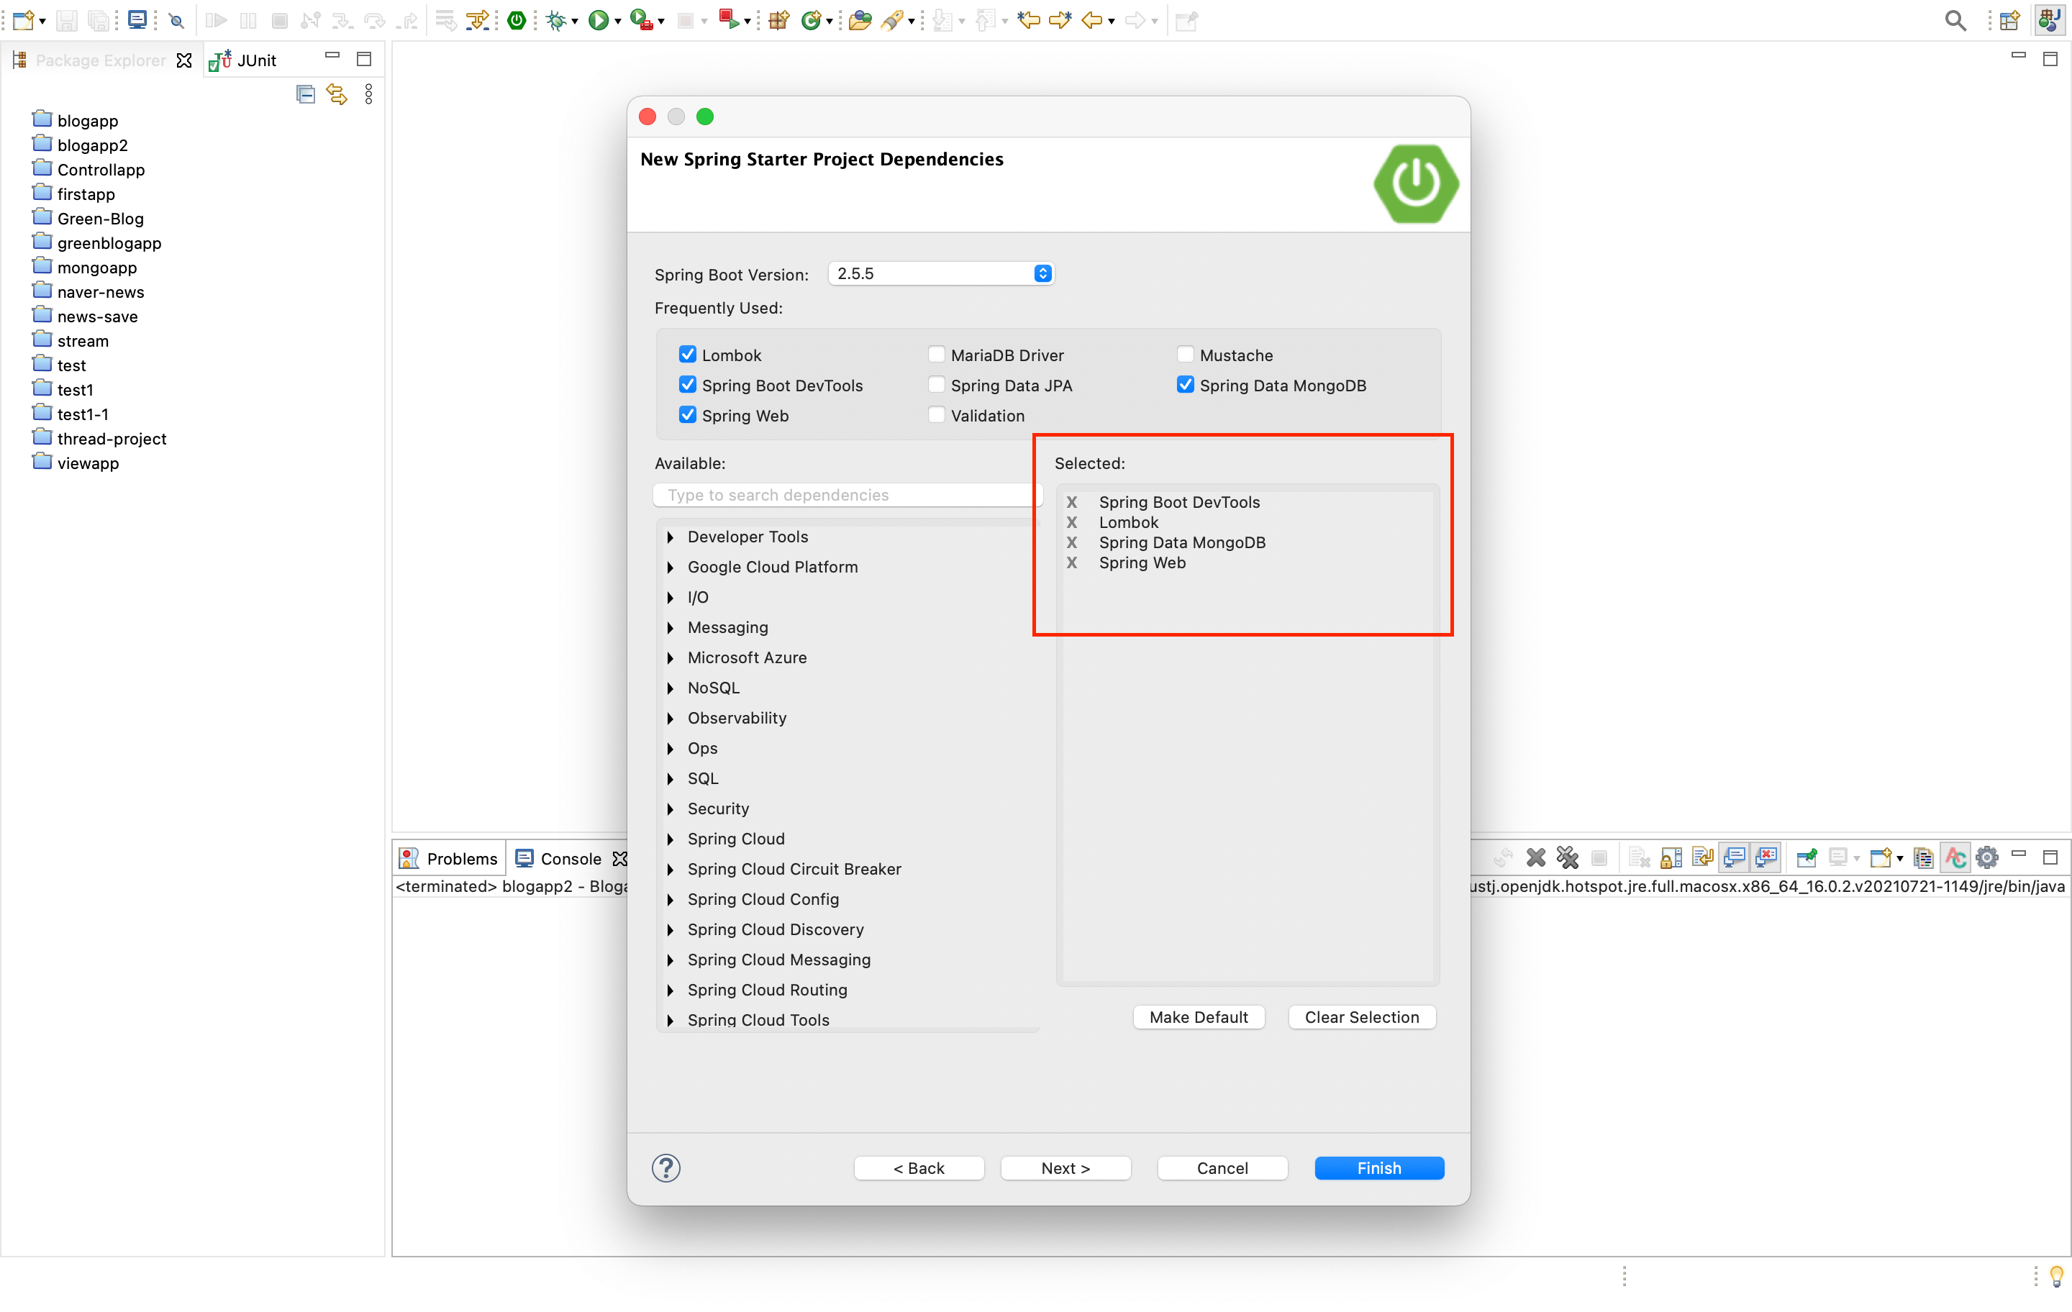Expand the Spring Cloud Config category
The image size is (2072, 1312).
click(671, 899)
